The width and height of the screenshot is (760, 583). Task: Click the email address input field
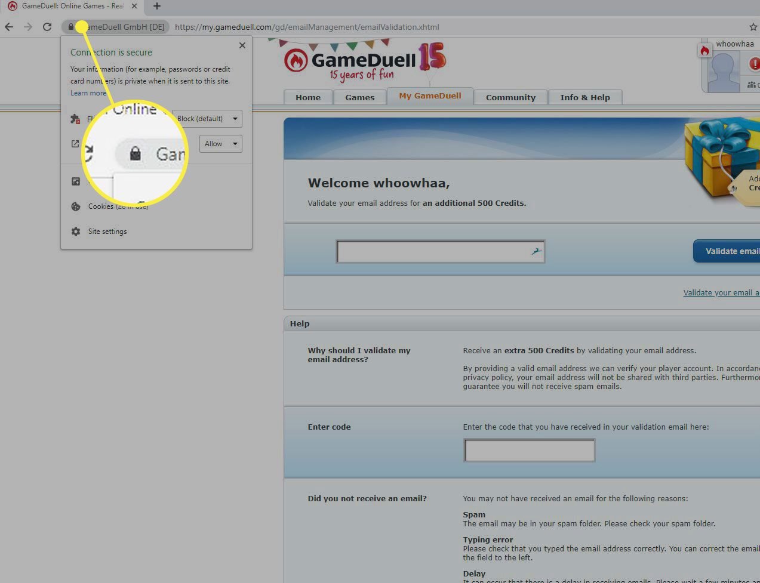click(x=441, y=252)
